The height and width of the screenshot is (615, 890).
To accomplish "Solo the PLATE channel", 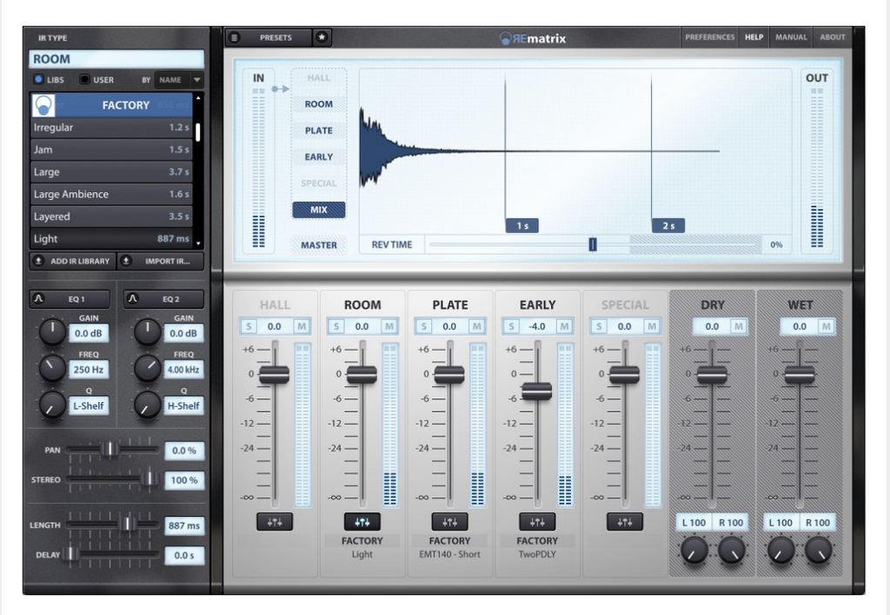I will click(x=423, y=326).
